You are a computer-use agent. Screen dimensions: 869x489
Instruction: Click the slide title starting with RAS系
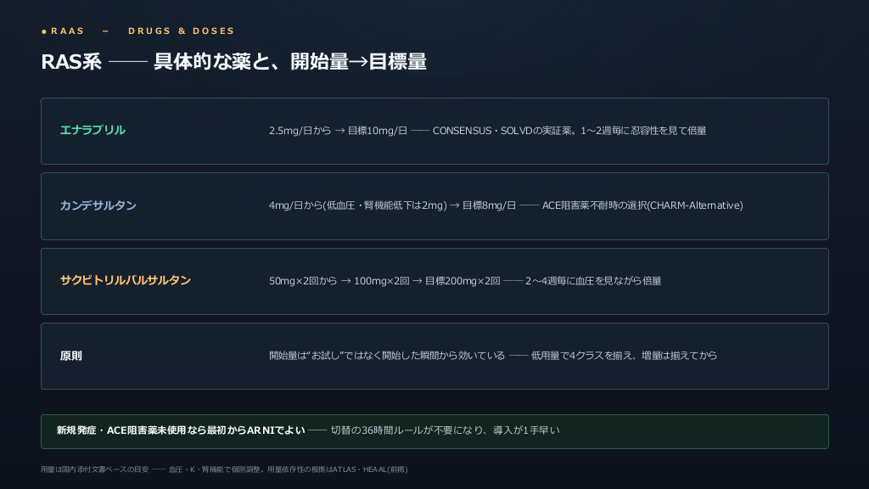[233, 61]
